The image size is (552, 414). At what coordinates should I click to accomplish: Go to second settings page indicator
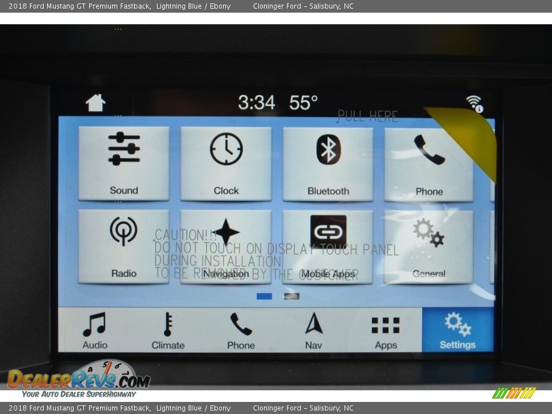tap(292, 296)
